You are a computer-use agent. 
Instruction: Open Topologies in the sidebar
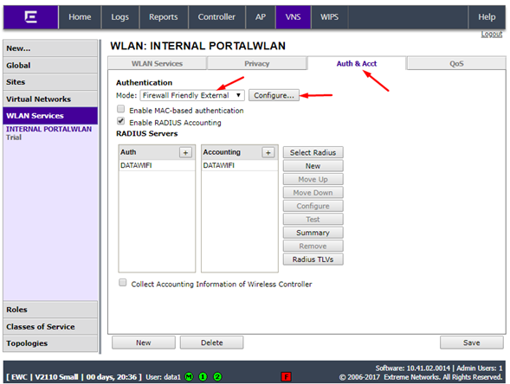pos(50,343)
